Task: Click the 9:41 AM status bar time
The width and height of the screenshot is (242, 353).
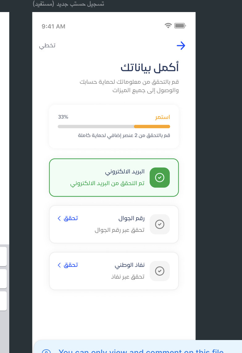Action: point(53,26)
